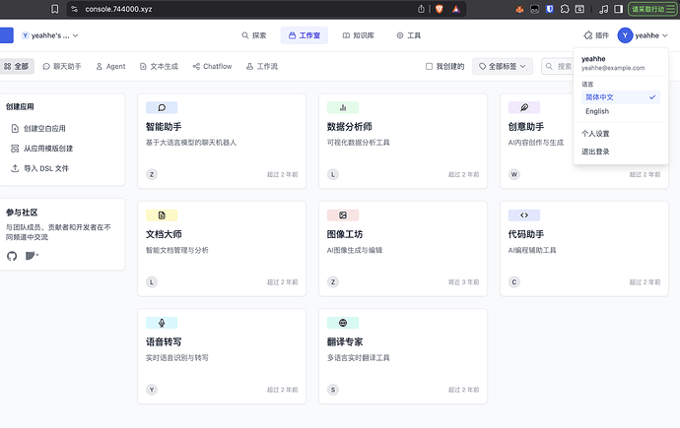
Task: Open the 插件 plugins button
Action: pyautogui.click(x=596, y=35)
